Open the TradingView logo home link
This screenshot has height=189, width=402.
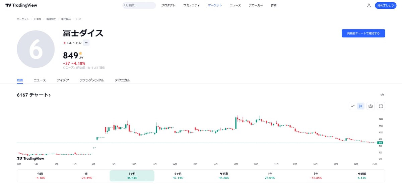pos(21,5)
